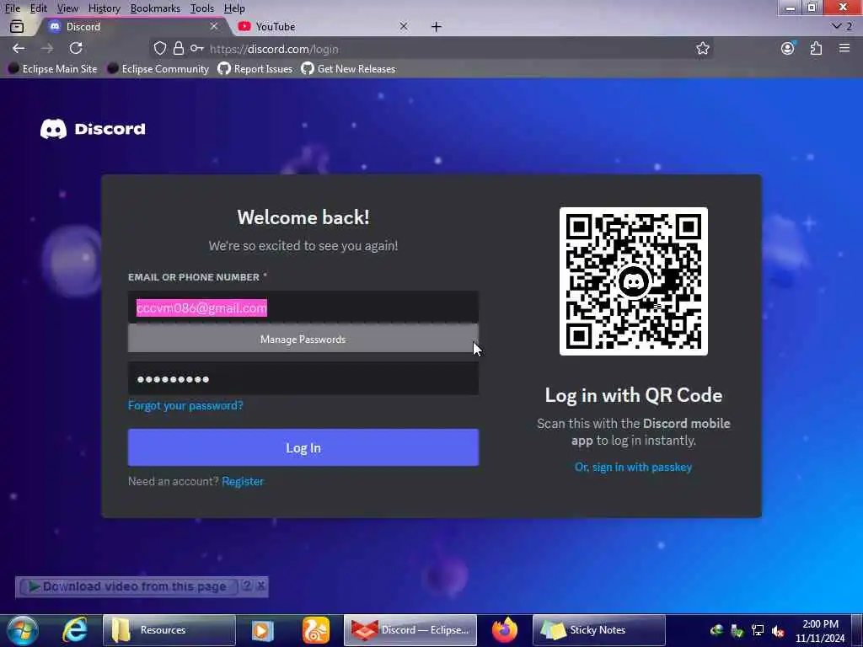Bookmark this page with the star
Screen dimensions: 863x647
(702, 48)
